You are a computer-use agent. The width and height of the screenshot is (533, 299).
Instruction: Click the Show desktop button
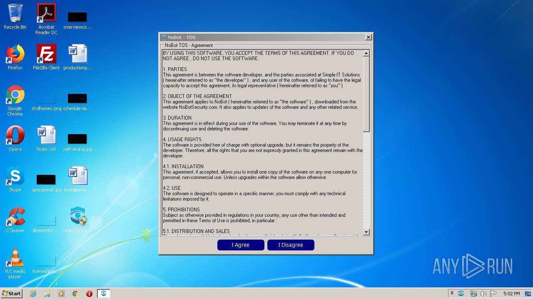(x=528, y=294)
